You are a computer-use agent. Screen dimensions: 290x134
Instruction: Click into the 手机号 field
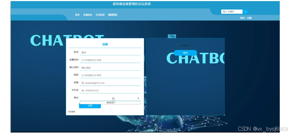coord(110,91)
